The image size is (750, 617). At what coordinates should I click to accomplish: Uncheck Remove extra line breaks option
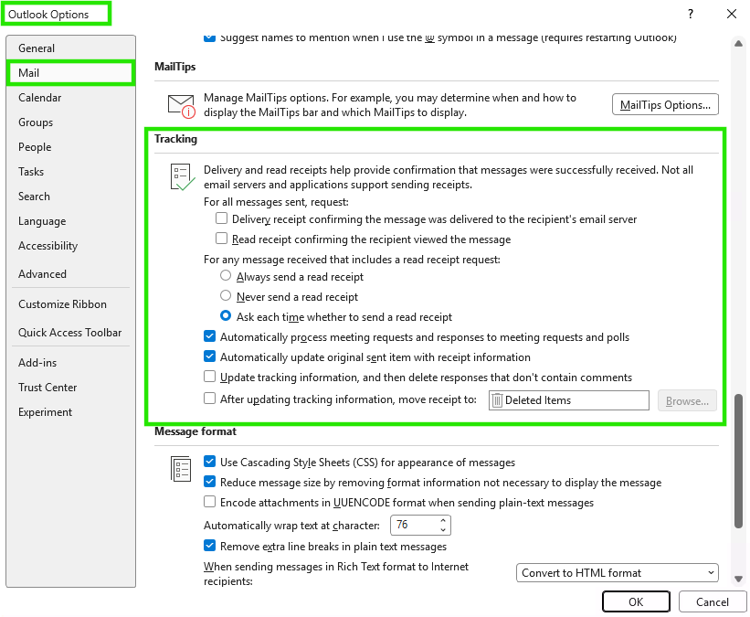(x=209, y=546)
